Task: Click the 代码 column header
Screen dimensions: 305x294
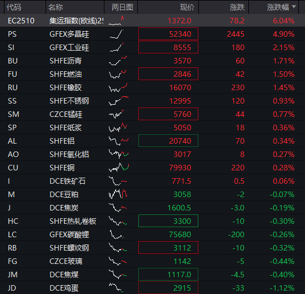Action: (14, 7)
